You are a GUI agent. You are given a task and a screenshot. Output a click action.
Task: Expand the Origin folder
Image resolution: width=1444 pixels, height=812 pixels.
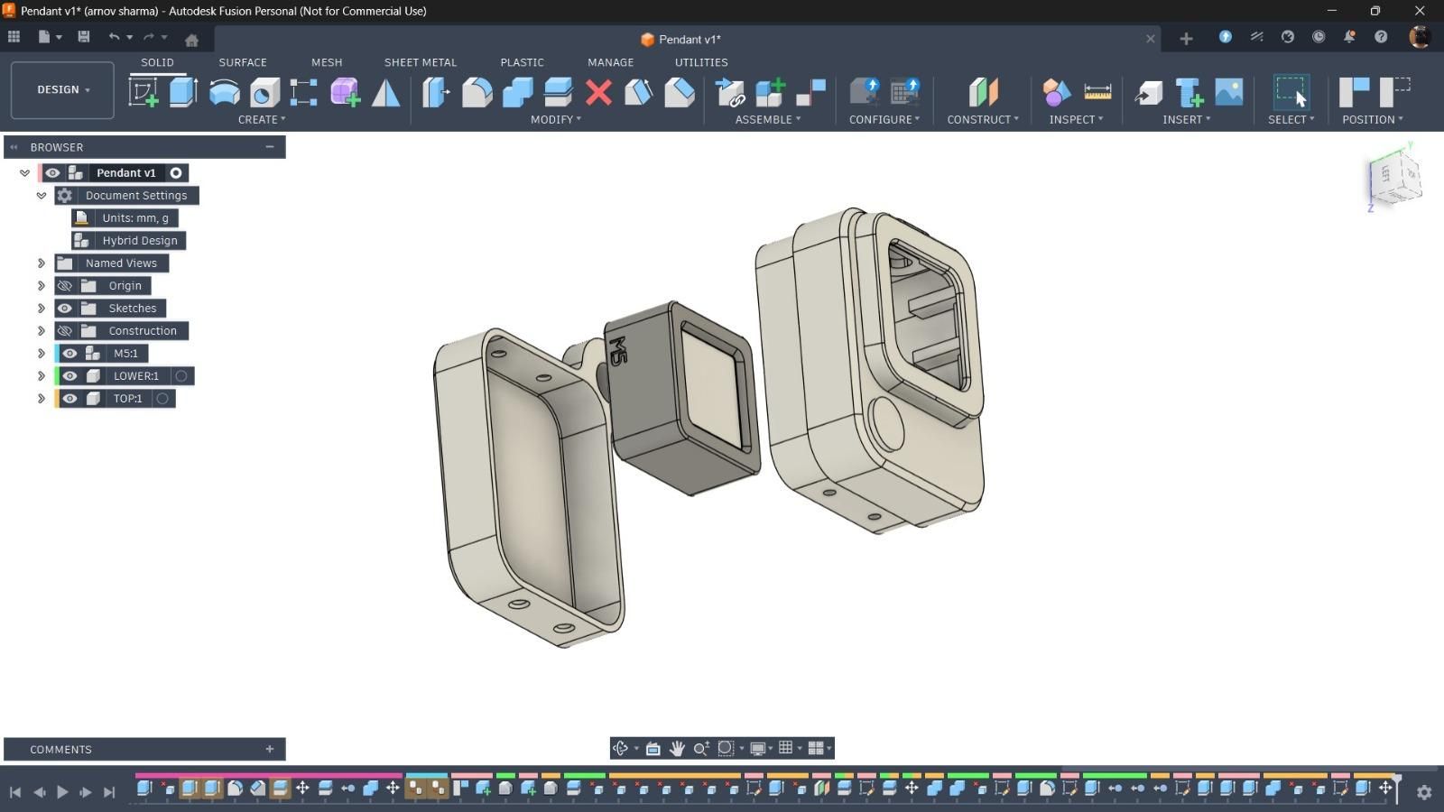click(42, 286)
